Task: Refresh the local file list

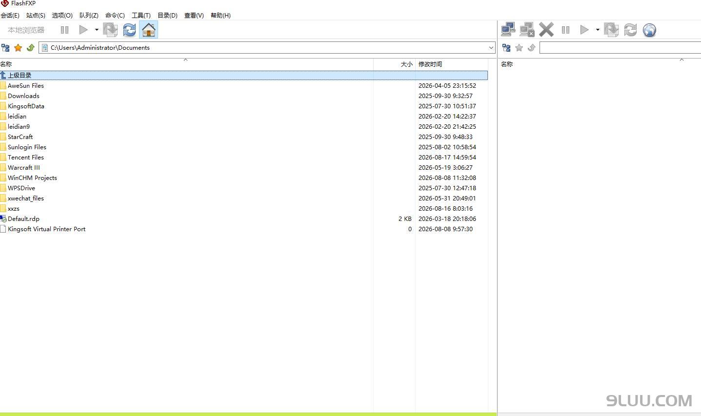Action: coord(129,30)
